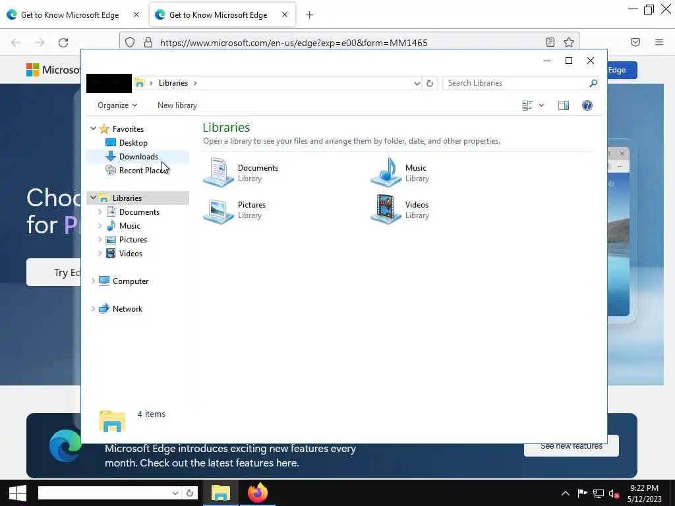Select Recent Places in Favorites

tap(138, 171)
